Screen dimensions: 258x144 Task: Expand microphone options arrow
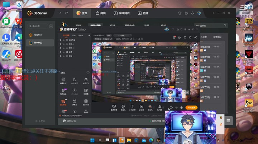click(154, 107)
